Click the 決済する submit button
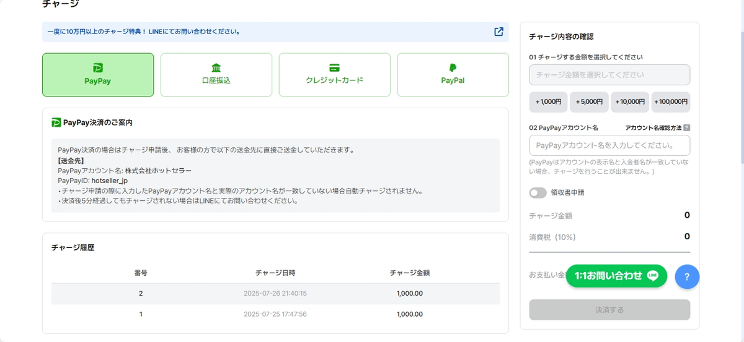 click(x=609, y=310)
